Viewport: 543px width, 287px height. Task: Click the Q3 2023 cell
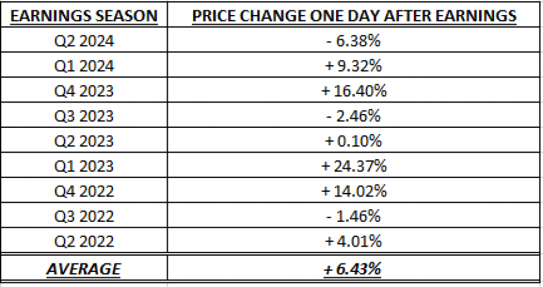pos(84,116)
